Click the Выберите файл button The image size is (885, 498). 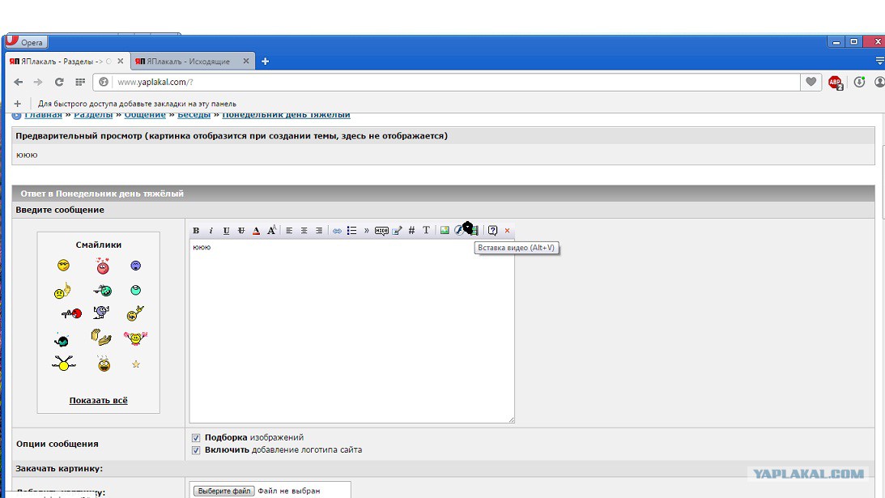click(x=224, y=491)
